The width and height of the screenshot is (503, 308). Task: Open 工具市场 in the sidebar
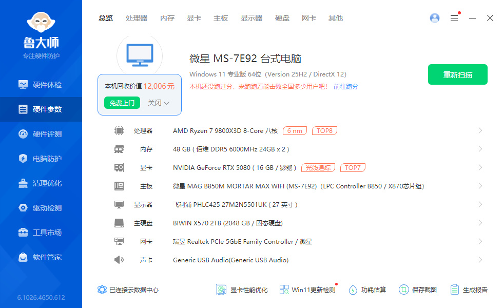pos(41,233)
